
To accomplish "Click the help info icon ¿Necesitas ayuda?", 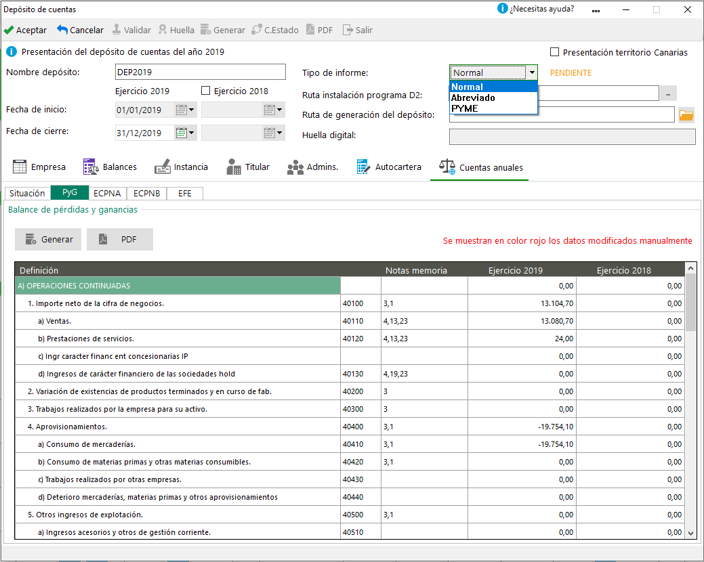I will 502,9.
